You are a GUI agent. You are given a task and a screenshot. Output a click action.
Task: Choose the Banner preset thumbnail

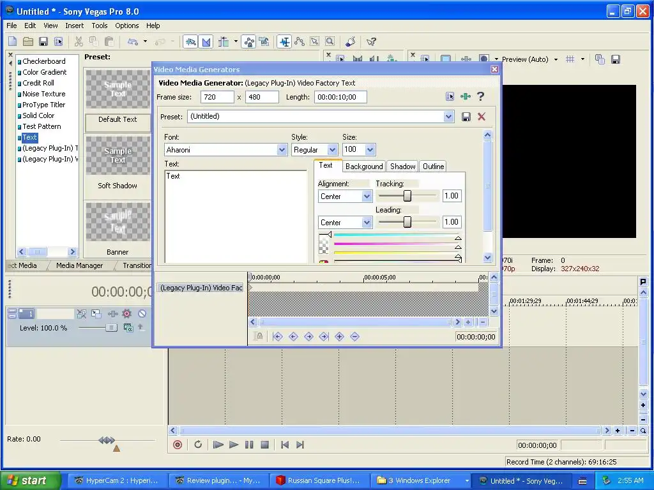click(118, 221)
